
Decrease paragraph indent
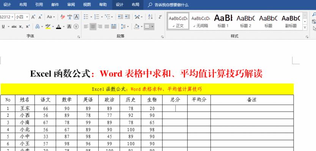[x=121, y=17]
